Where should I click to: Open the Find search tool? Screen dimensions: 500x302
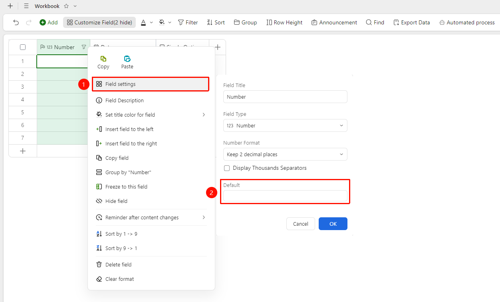[x=375, y=22]
